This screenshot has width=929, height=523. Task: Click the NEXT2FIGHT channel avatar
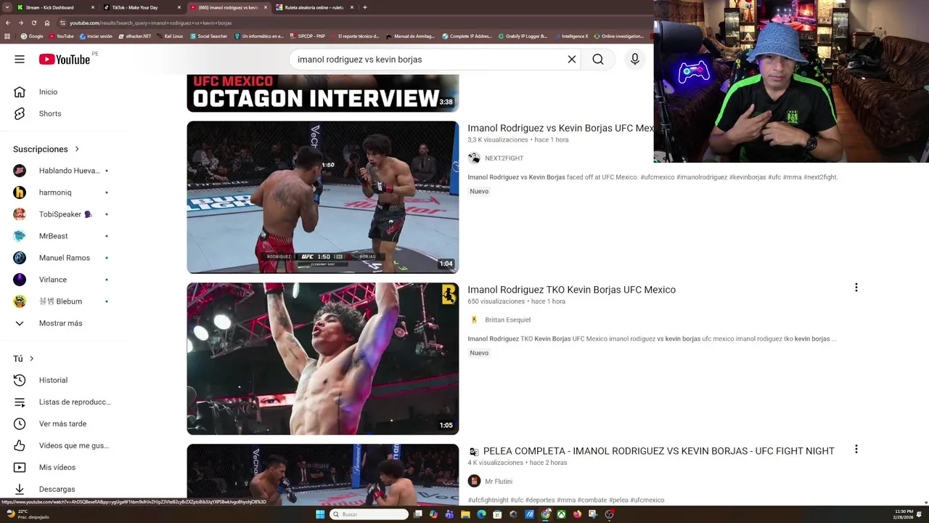(474, 158)
